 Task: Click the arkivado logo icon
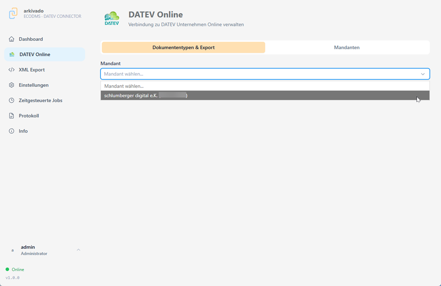[x=13, y=13]
